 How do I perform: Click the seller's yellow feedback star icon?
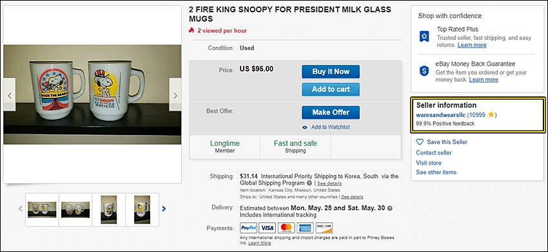pos(491,114)
